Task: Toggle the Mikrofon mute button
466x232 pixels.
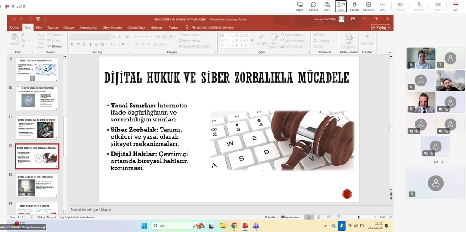Action: point(419,5)
